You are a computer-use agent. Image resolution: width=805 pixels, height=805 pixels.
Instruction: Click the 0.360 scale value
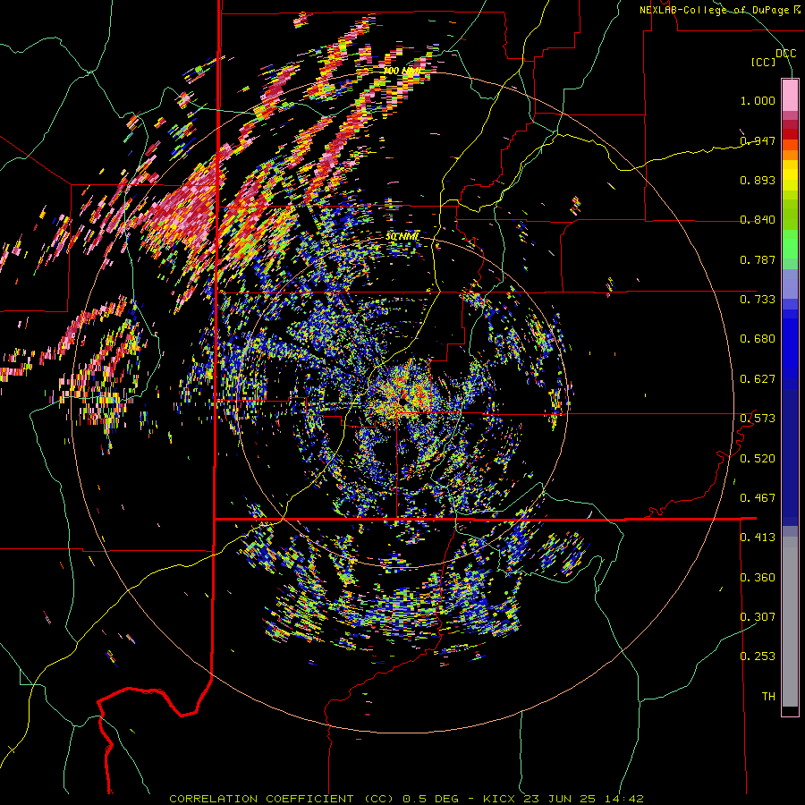[758, 578]
